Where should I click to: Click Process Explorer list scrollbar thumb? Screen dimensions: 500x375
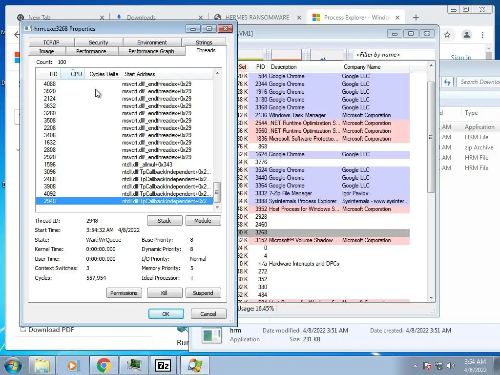click(431, 137)
